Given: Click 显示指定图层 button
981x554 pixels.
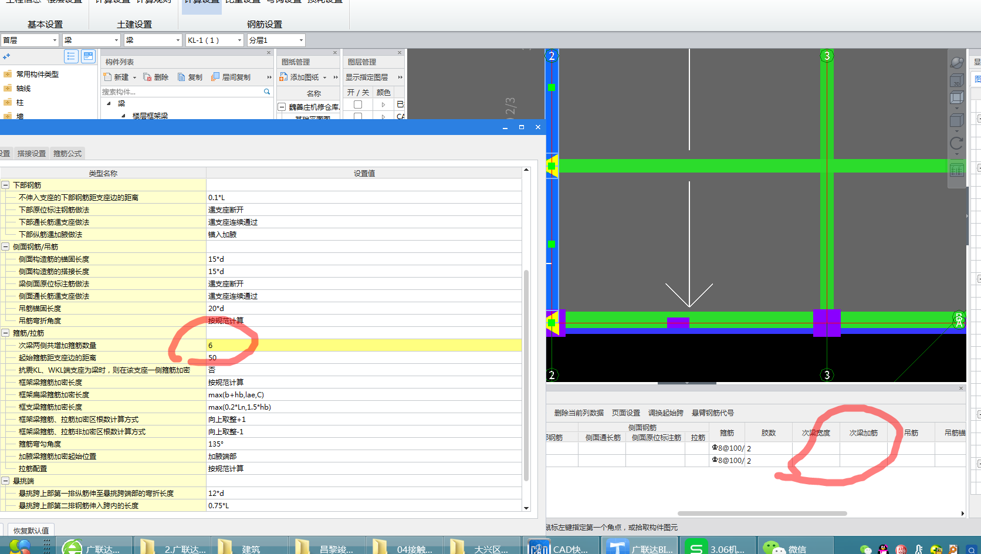Looking at the screenshot, I should pyautogui.click(x=367, y=77).
